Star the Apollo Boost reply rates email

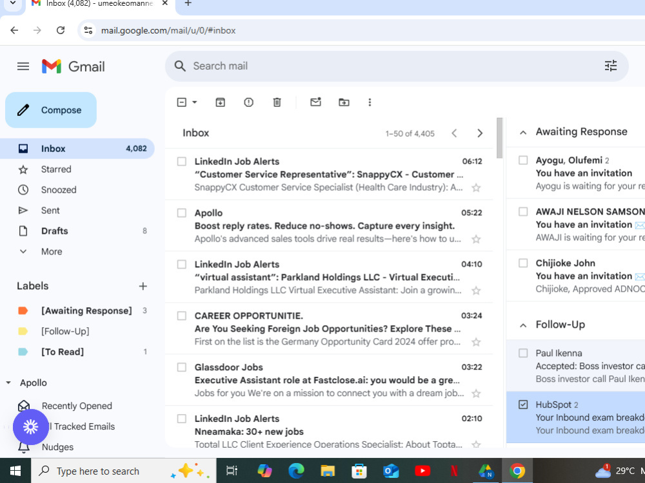tap(476, 239)
